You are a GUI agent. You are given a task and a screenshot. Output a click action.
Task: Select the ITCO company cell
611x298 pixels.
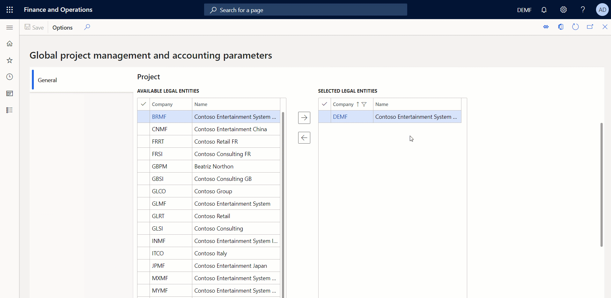click(171, 253)
